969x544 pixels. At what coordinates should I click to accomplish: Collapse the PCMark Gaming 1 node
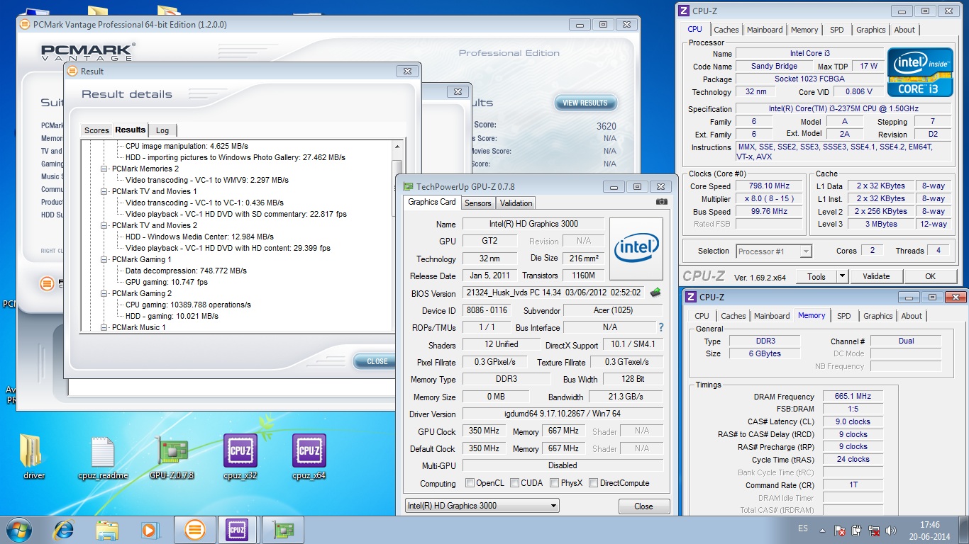click(x=104, y=260)
